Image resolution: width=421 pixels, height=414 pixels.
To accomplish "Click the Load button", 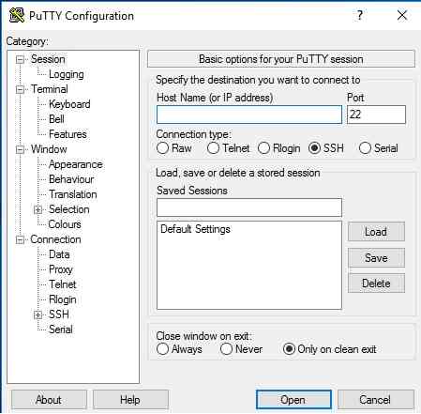I will pos(376,232).
